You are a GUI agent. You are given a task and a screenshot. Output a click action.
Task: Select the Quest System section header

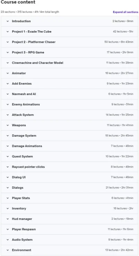click(69, 156)
